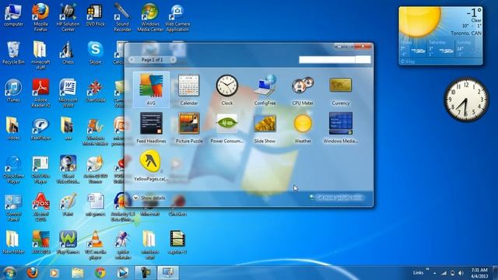Open the minecraft stuff folder
Image resolution: width=498 pixels, height=280 pixels.
(x=40, y=55)
